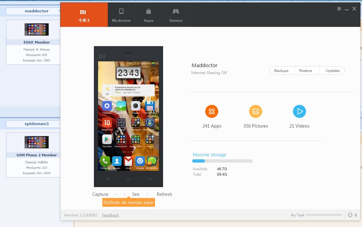Open the download tasks icon in status bar
Image resolution: width=362 pixels, height=227 pixels.
tap(350, 215)
